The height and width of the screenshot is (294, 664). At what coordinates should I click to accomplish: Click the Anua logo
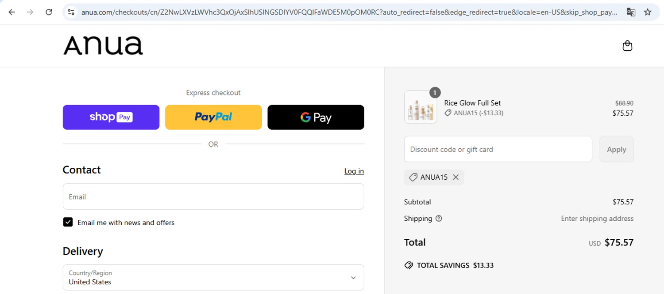coord(103,45)
